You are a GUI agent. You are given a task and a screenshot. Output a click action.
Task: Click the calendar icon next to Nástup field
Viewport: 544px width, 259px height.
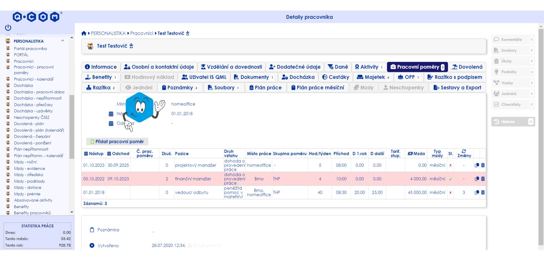[111, 114]
